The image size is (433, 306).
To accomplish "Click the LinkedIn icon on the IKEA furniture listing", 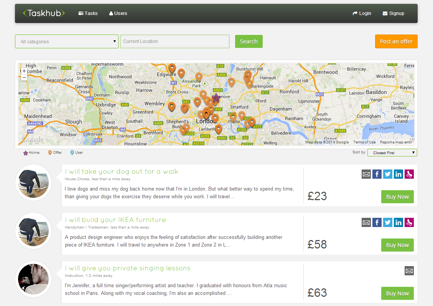I will 398,222.
